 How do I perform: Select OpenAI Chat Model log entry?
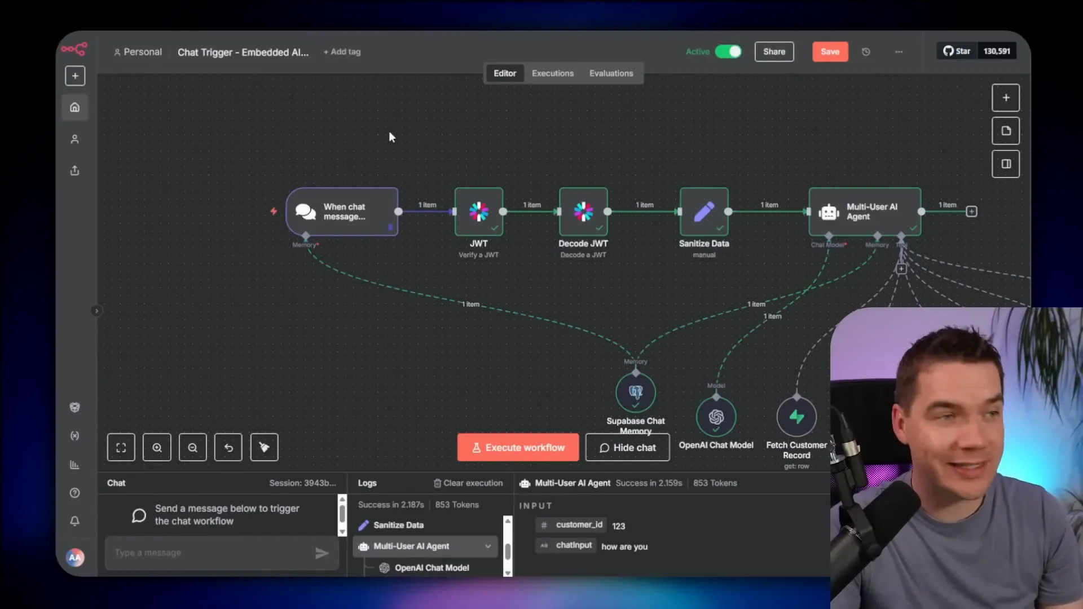click(432, 568)
